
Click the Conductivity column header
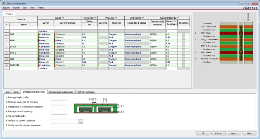pyautogui.click(x=157, y=21)
